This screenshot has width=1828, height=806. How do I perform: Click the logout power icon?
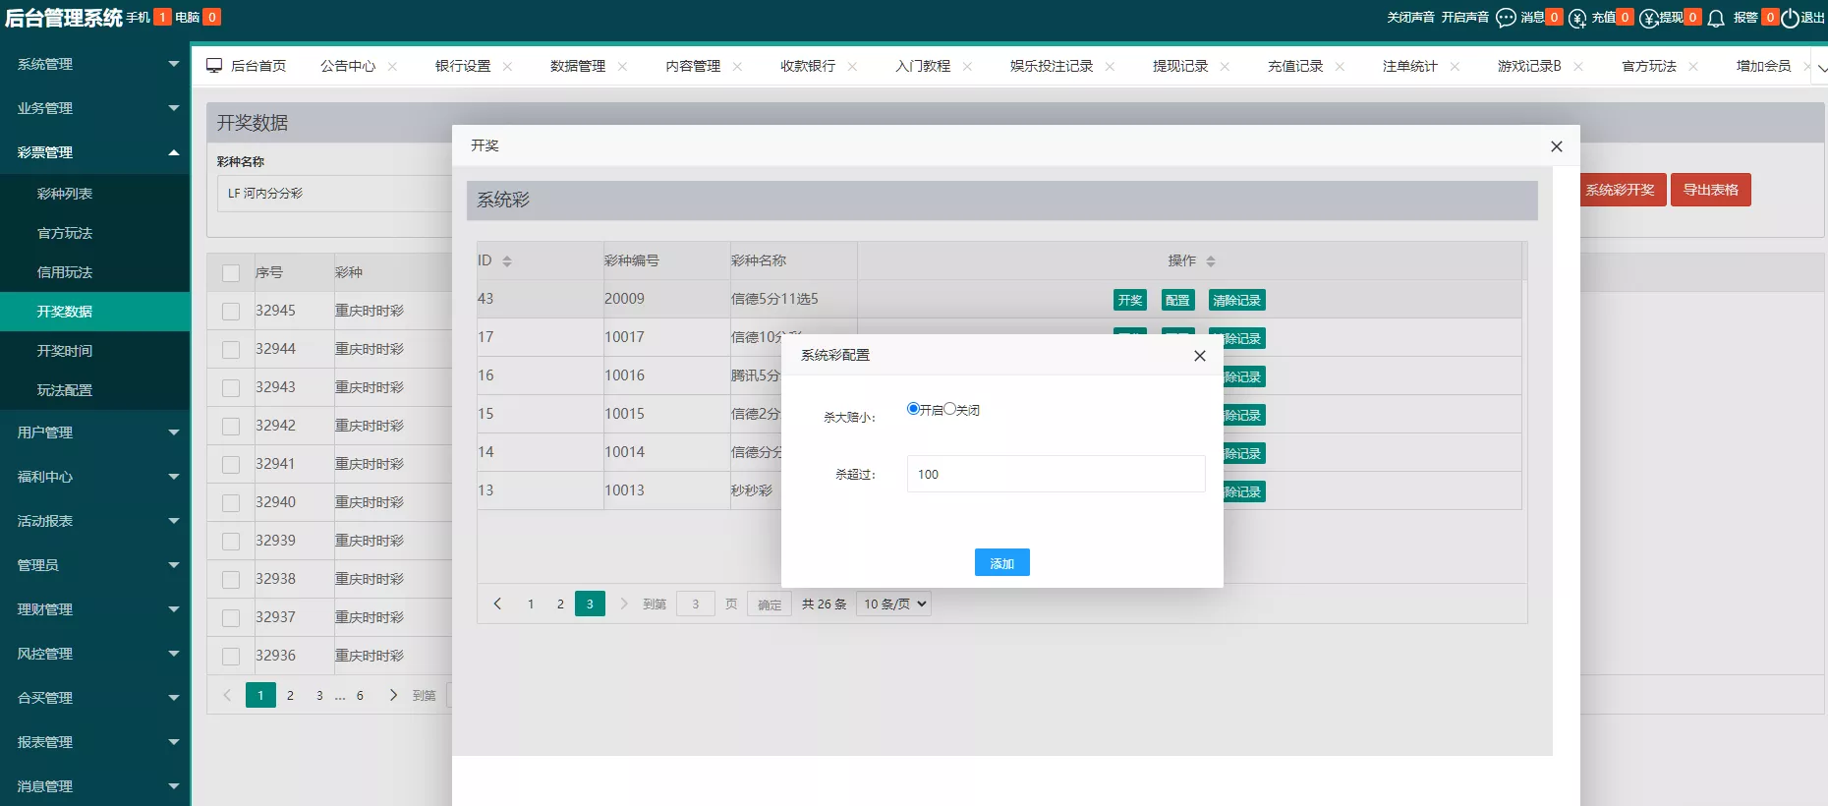point(1790,18)
